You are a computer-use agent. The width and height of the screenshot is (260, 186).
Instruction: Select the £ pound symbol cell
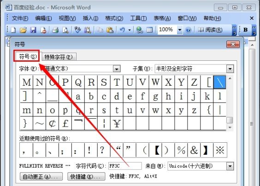coord(65,123)
